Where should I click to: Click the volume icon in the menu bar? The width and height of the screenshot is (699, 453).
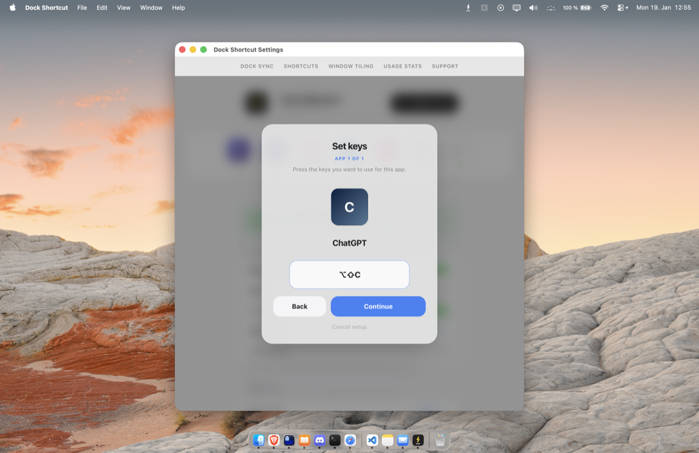pyautogui.click(x=533, y=8)
